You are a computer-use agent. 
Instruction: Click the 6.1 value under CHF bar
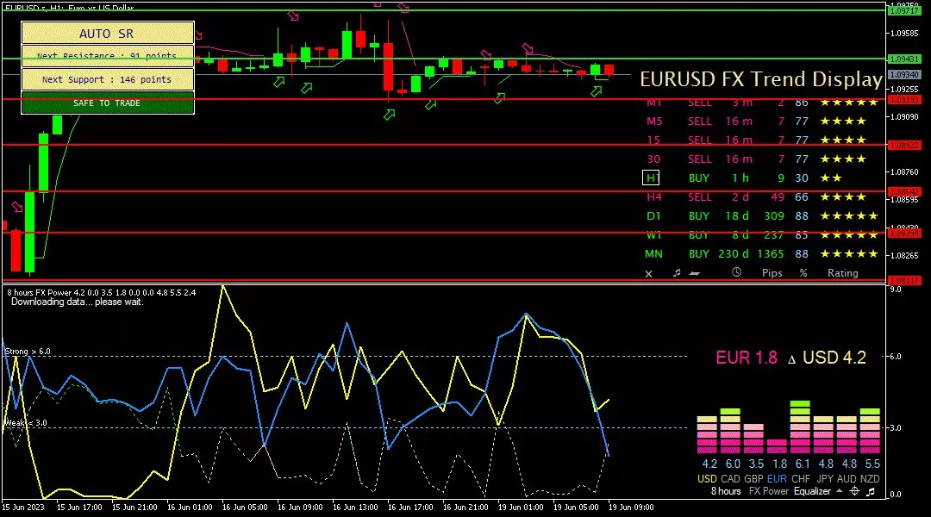[x=803, y=464]
